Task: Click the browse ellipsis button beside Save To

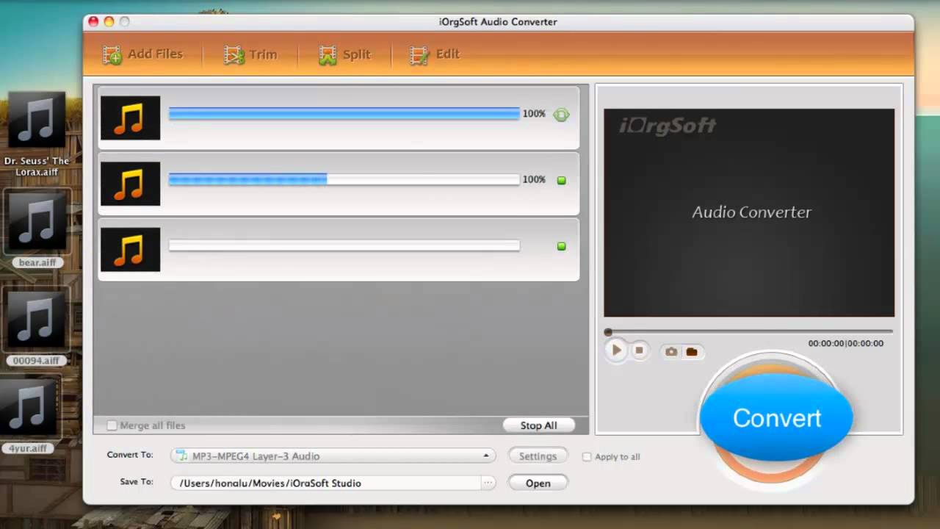Action: 488,483
